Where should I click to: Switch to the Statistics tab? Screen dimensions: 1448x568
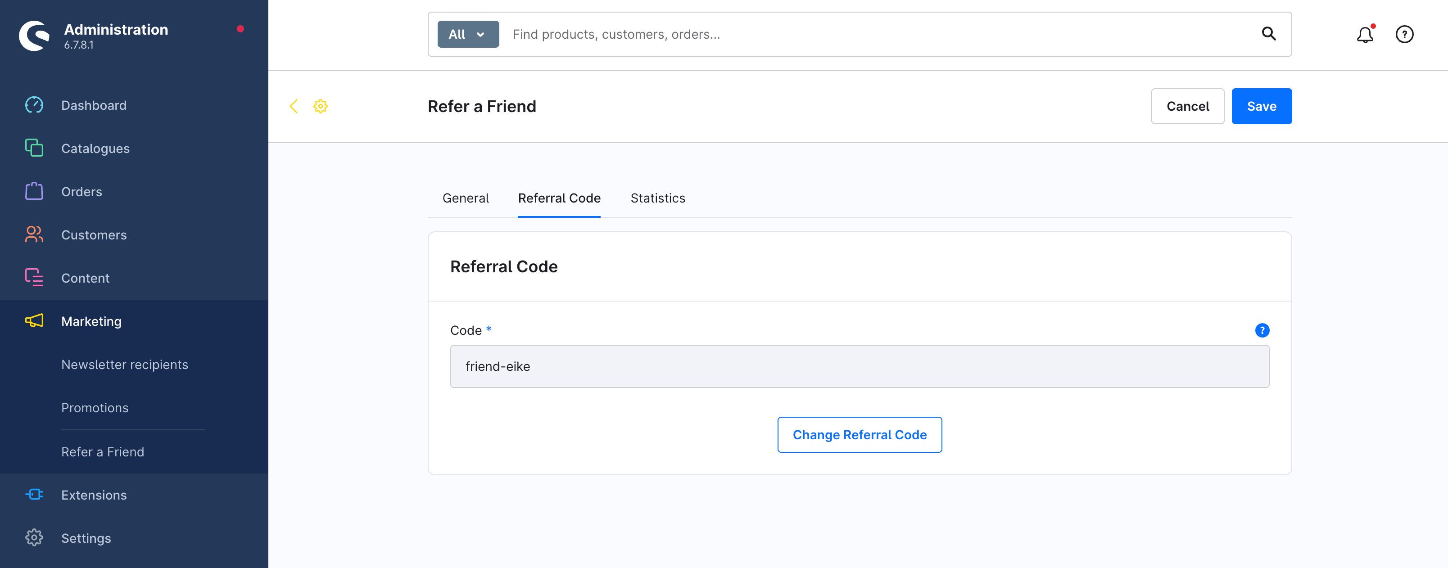657,198
